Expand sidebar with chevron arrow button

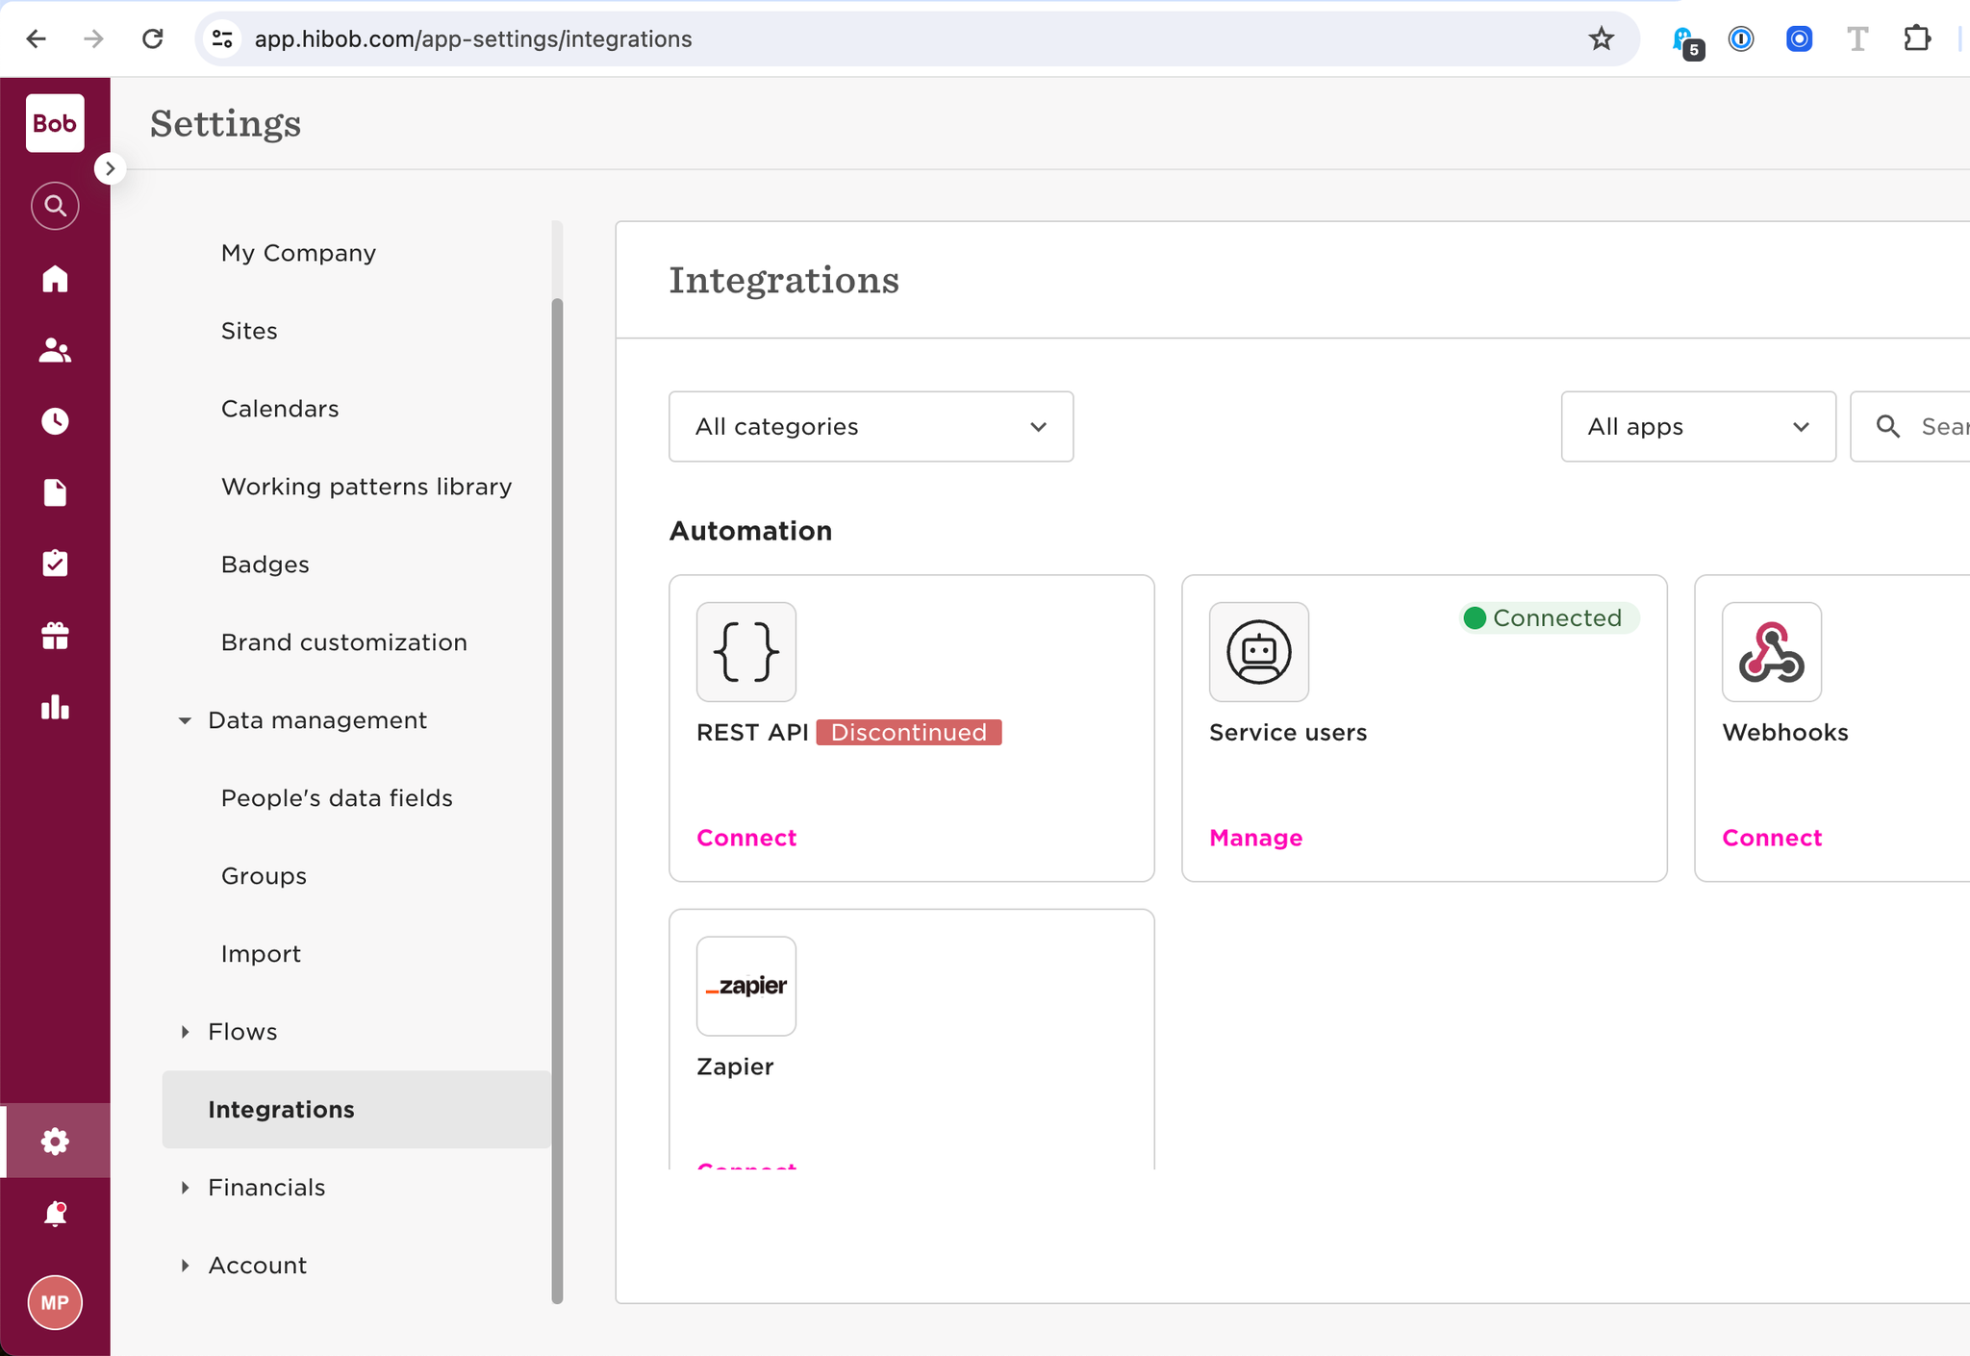[x=110, y=169]
